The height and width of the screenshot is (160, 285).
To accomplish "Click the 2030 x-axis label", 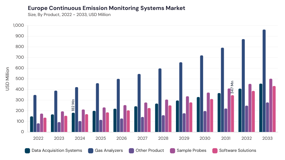I will click(x=205, y=138).
